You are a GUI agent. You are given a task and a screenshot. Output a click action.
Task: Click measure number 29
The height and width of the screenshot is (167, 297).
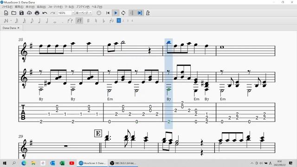pyautogui.click(x=20, y=136)
